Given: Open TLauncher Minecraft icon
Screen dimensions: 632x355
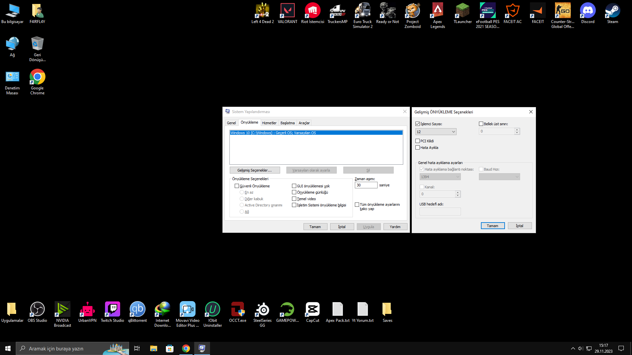Looking at the screenshot, I should pos(462,13).
